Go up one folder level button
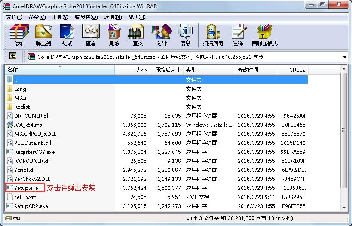Image resolution: width=352 pixels, height=226 pixels. click(x=13, y=56)
